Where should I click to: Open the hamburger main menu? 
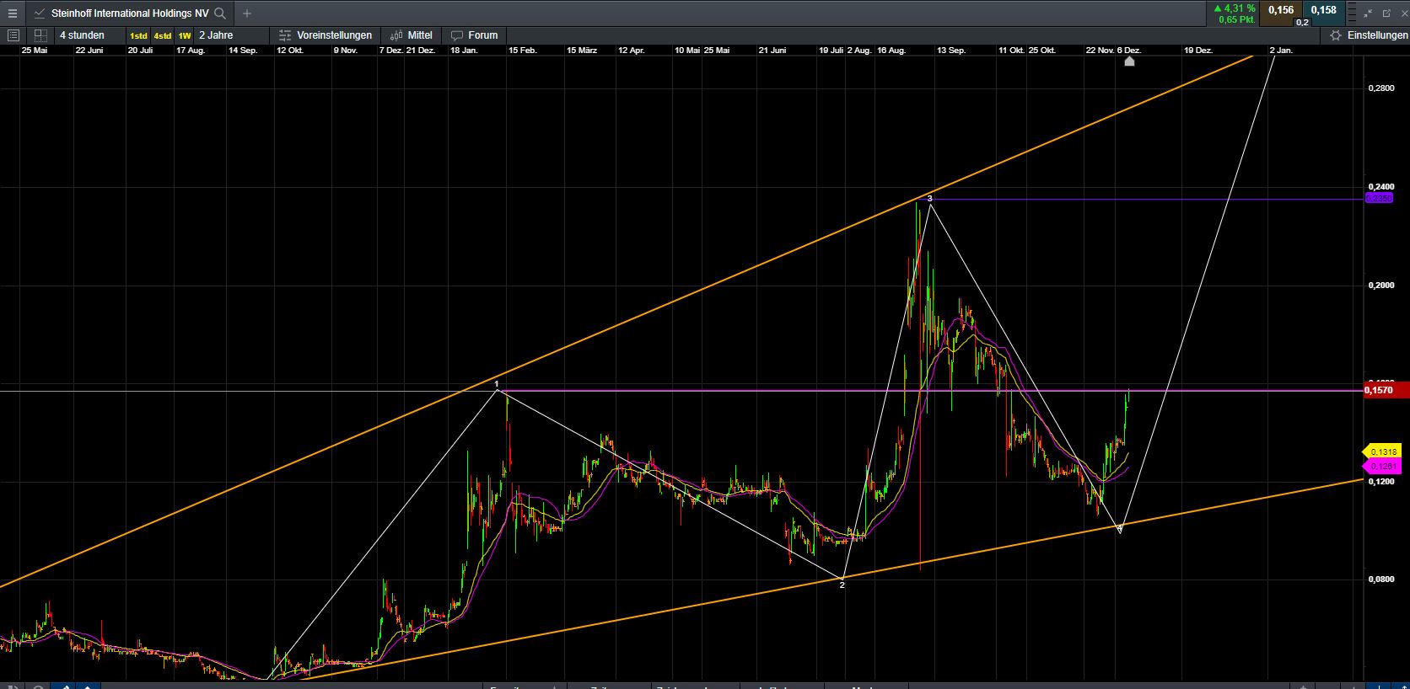pyautogui.click(x=12, y=13)
